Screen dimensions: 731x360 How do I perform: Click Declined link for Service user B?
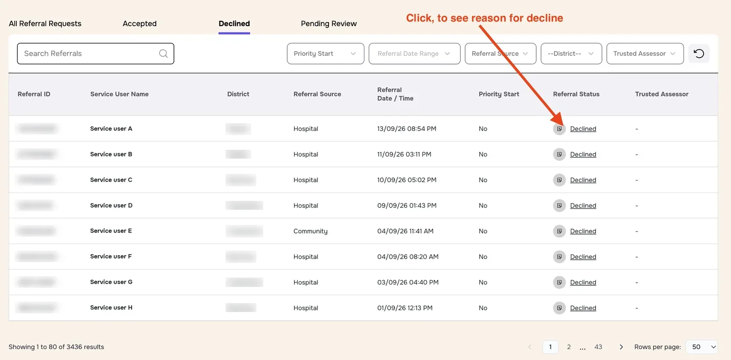(x=583, y=154)
